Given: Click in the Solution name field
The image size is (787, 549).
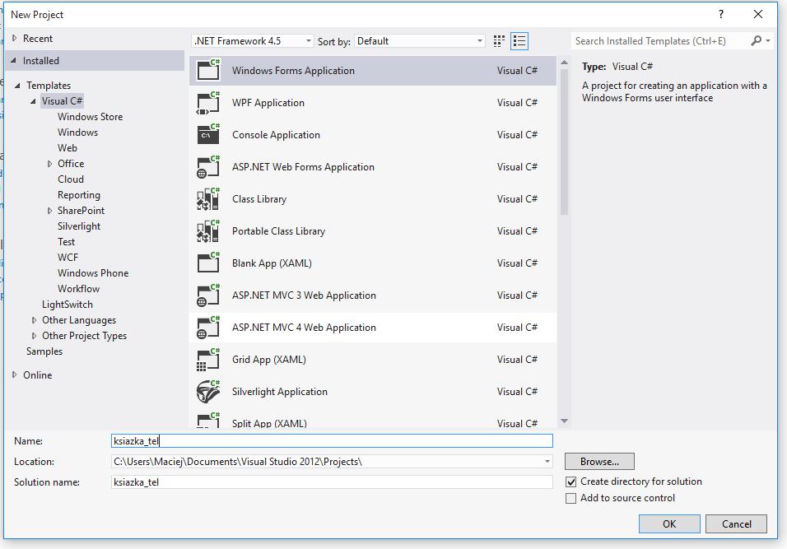Looking at the screenshot, I should pos(332,482).
